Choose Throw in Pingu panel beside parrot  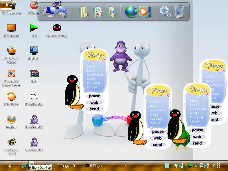click(x=194, y=122)
